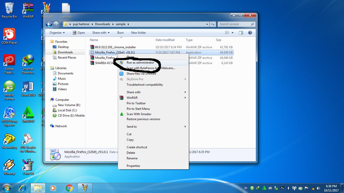Viewport: 344px width, 193px height.
Task: Expand the Organize dropdown
Action: (57, 33)
